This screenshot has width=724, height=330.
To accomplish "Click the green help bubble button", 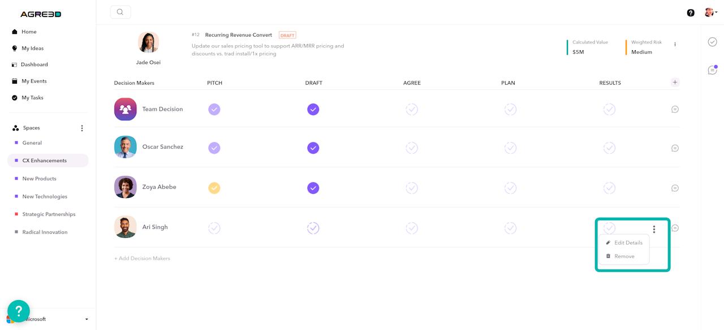I will tap(19, 311).
